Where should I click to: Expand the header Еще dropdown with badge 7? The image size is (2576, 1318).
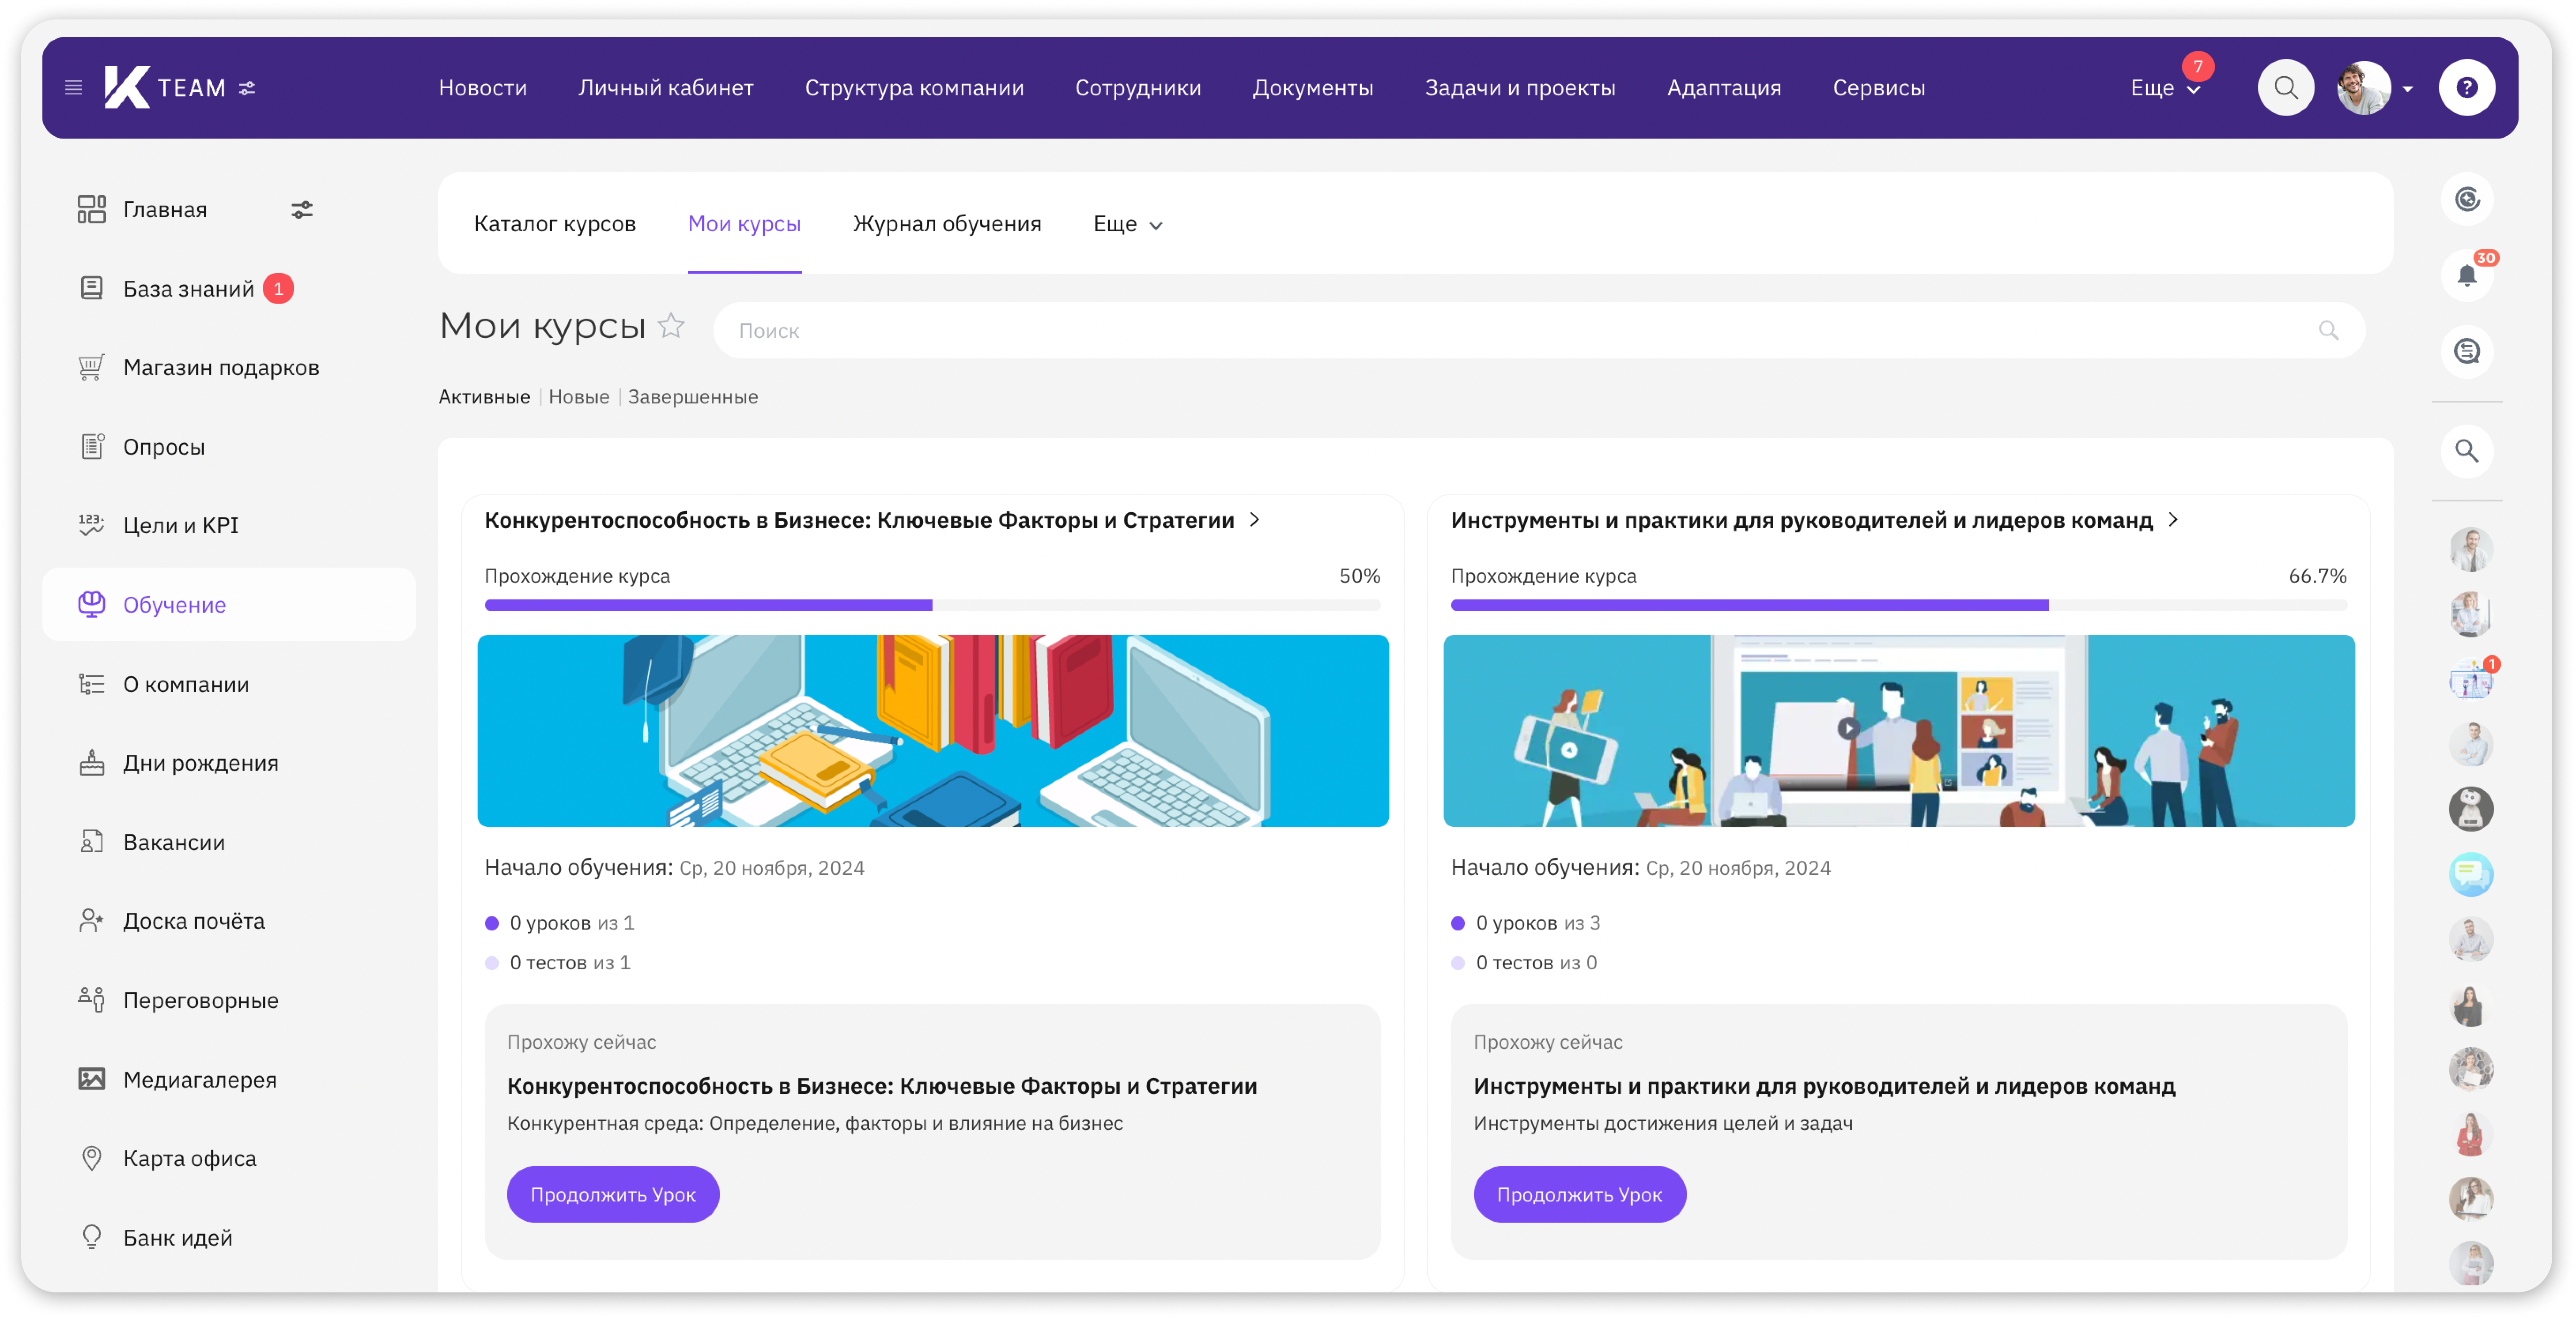pyautogui.click(x=2165, y=88)
